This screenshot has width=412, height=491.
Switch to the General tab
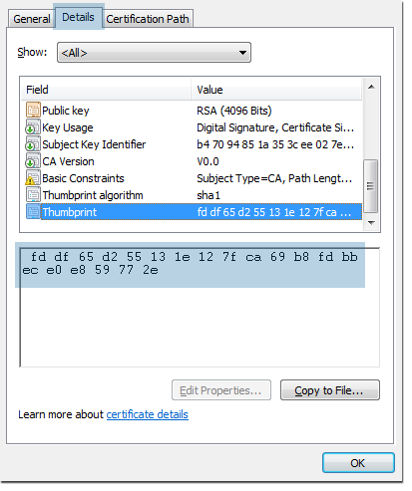coord(32,19)
